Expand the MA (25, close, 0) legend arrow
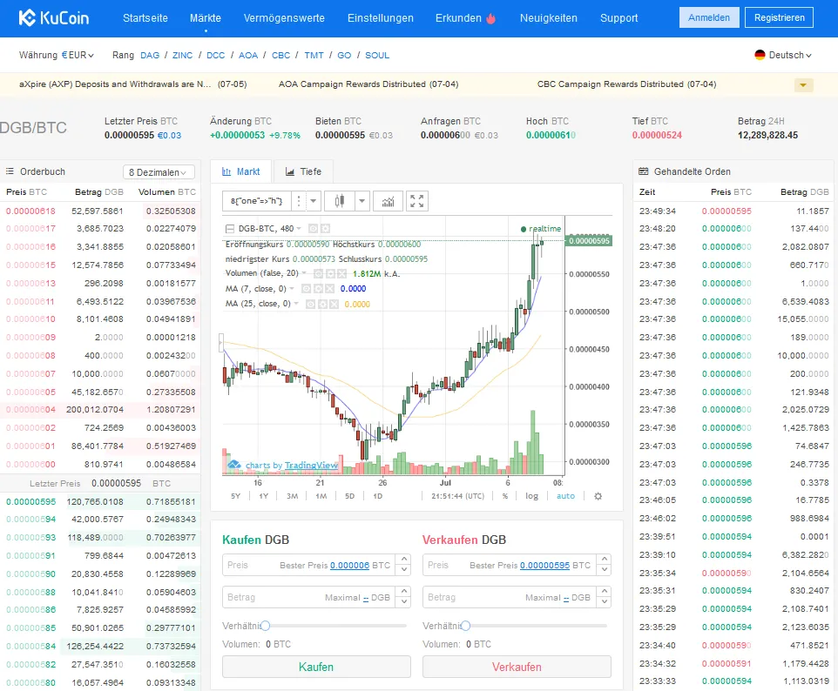Viewport: 838px width, 691px height. click(x=296, y=304)
